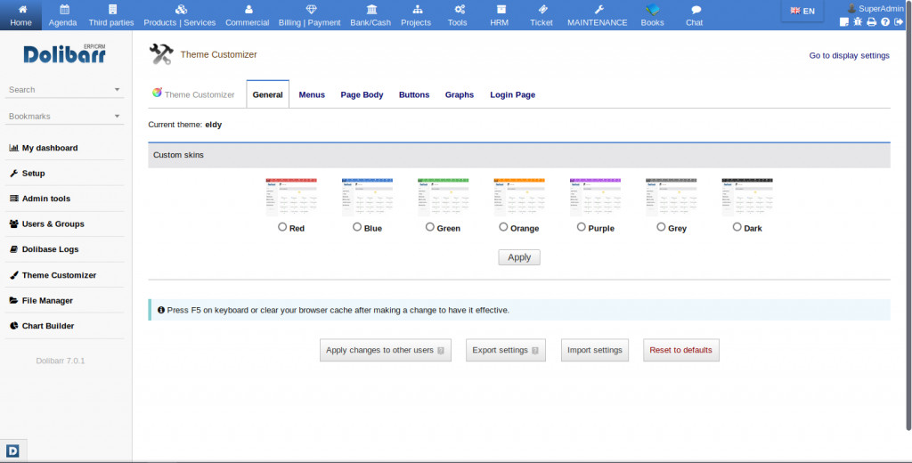Click the blue D icon bottom left
The image size is (912, 463).
(12, 451)
